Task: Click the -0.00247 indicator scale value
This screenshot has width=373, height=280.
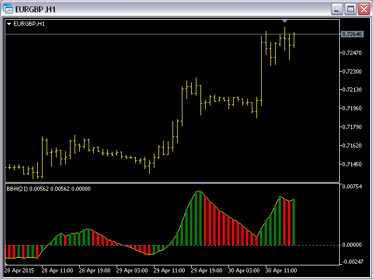Action: (x=352, y=262)
